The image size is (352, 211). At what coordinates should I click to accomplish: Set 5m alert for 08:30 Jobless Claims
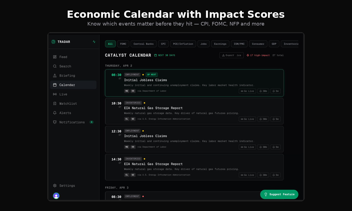click(x=276, y=91)
